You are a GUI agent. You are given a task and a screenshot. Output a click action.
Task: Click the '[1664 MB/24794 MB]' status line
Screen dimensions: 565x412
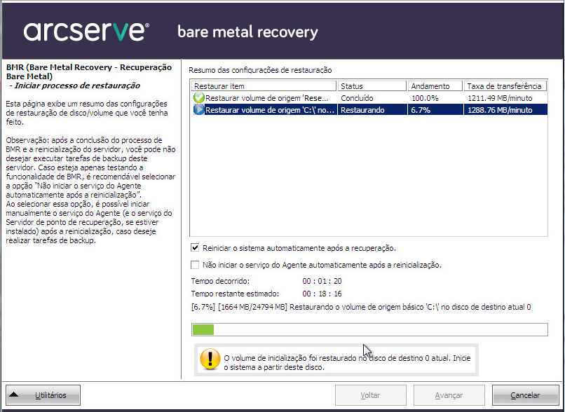(x=361, y=307)
